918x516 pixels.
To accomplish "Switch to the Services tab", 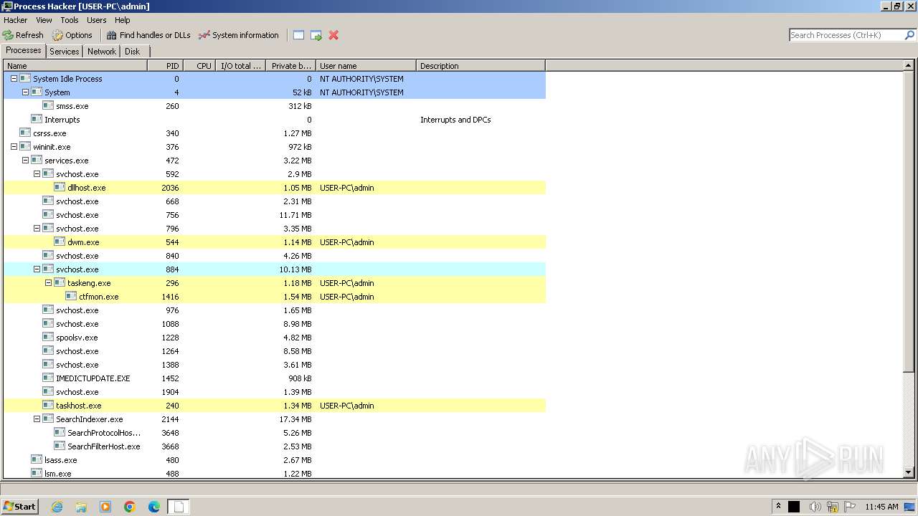I will pos(65,52).
